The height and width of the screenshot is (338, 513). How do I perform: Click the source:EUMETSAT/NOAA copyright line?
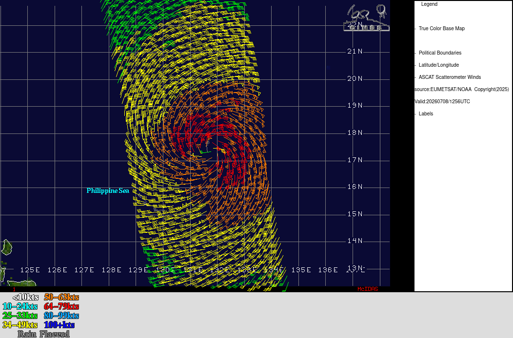(462, 89)
